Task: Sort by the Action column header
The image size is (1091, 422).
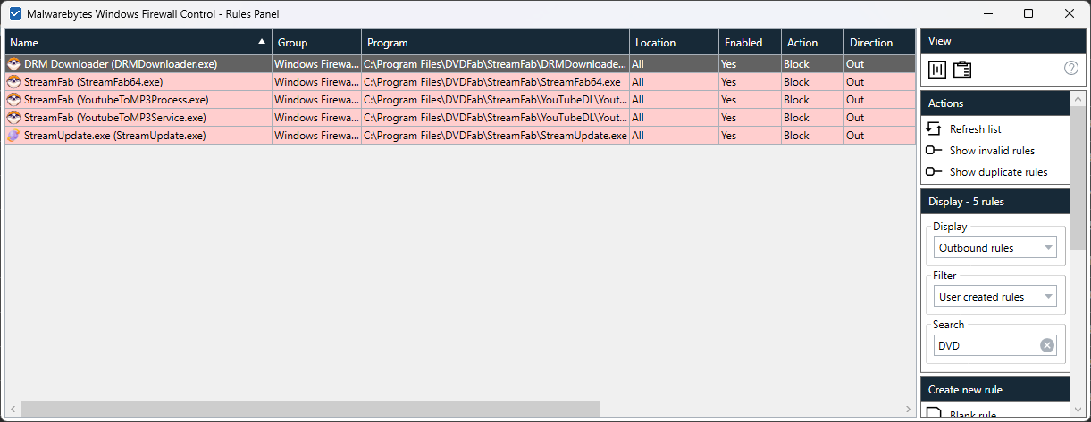Action: 813,42
